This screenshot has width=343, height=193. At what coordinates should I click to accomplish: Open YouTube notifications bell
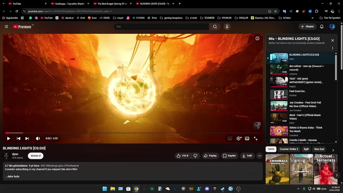(x=322, y=27)
